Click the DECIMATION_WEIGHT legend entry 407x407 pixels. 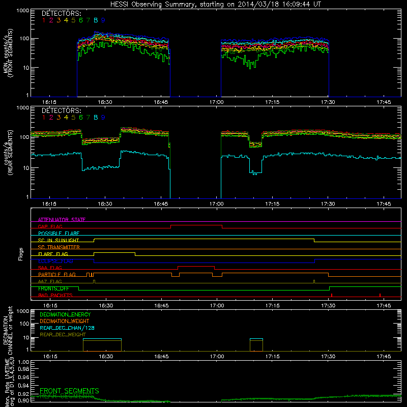[x=65, y=321]
